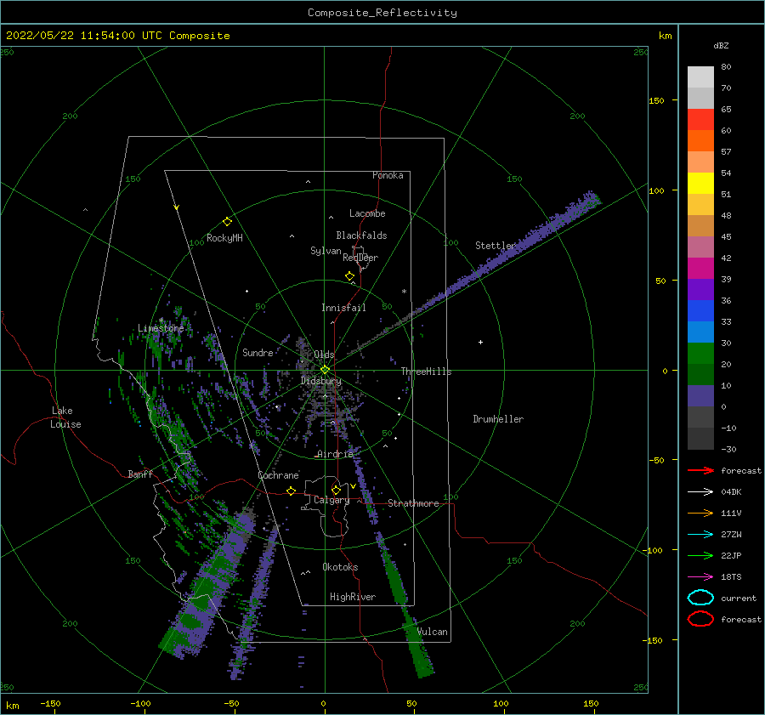Click the white 04DK arrow icon
765x715 pixels.
pos(700,491)
